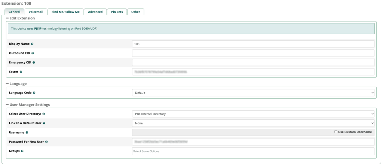Go to the Advanced tab
Viewport: 383px width, 166px height.
(95, 12)
